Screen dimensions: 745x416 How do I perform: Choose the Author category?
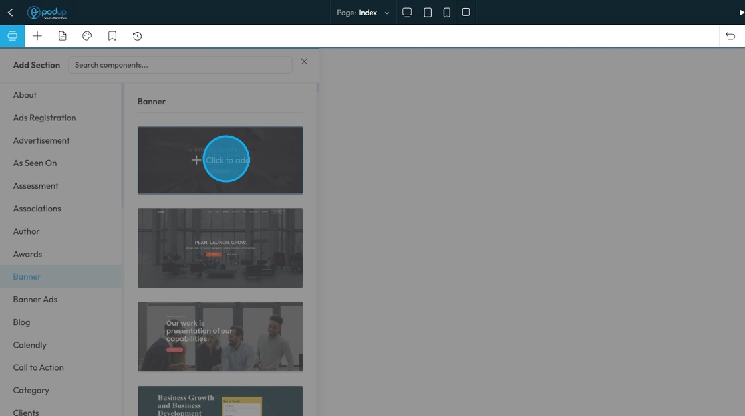(26, 231)
